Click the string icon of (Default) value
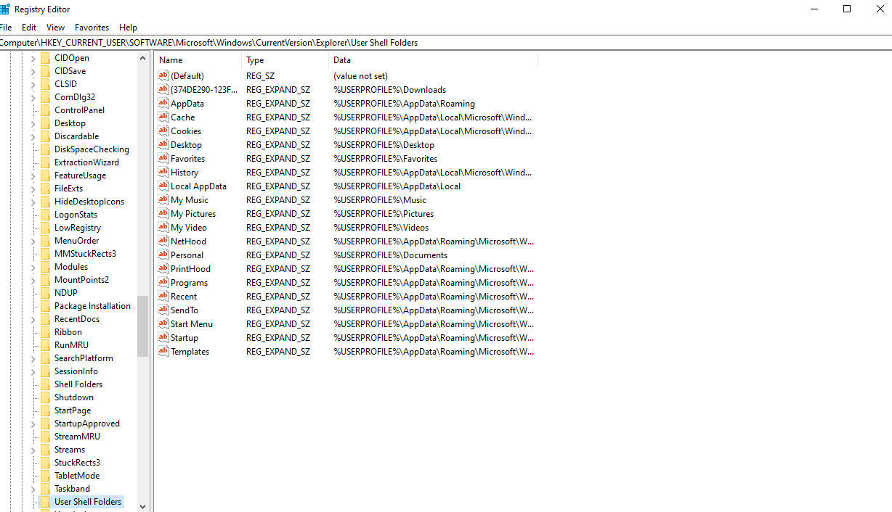892x512 pixels. [163, 75]
